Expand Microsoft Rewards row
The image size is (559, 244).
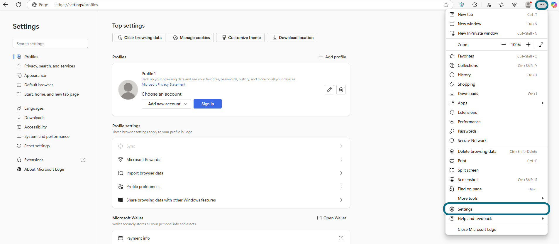(x=231, y=160)
